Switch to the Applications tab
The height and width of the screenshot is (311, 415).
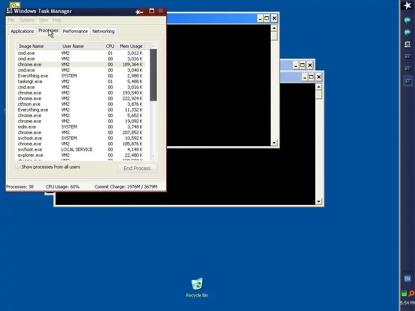tap(22, 31)
